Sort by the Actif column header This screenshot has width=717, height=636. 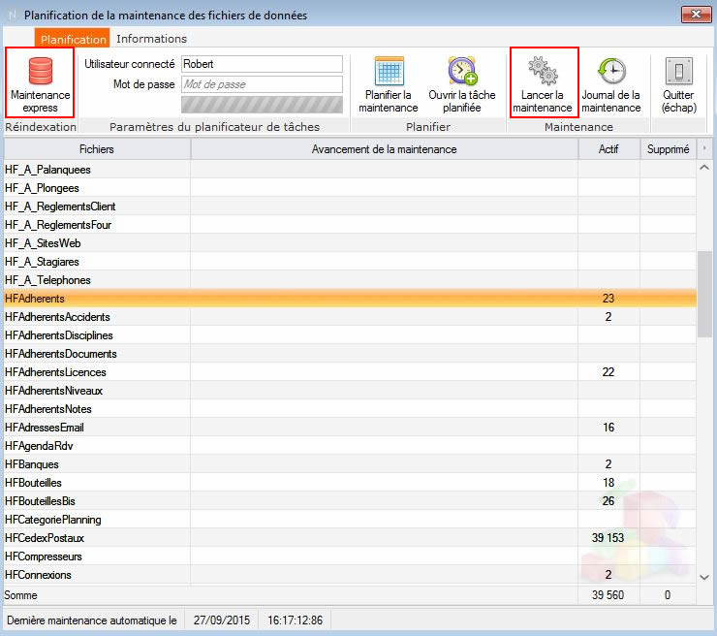point(608,149)
